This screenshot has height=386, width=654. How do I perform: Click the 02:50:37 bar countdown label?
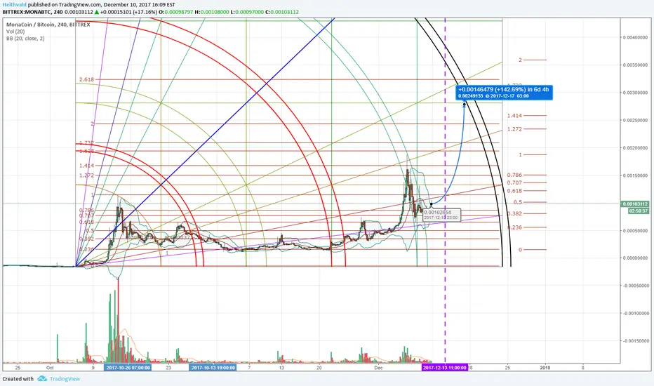[x=639, y=211]
